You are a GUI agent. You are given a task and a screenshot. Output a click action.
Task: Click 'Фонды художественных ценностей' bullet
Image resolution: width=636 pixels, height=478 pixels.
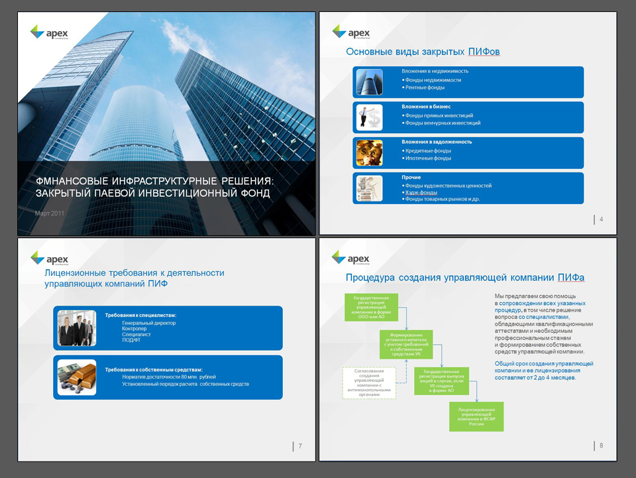point(449,186)
